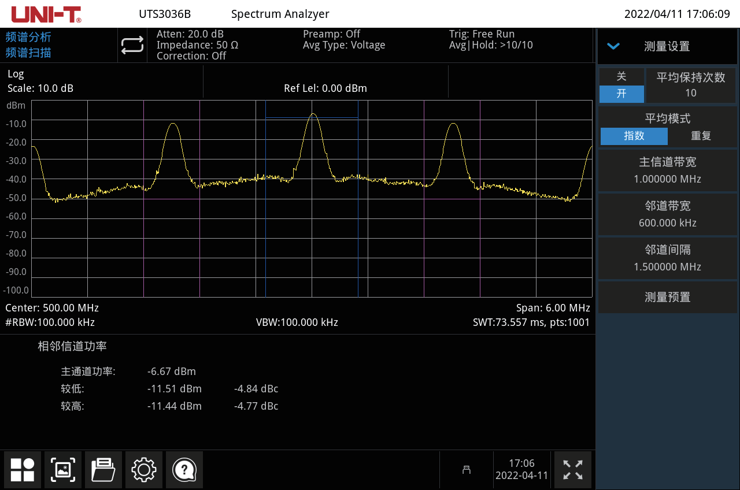
Task: Click SWT:73.557 ms, pts:1001 text
Action: (531, 322)
